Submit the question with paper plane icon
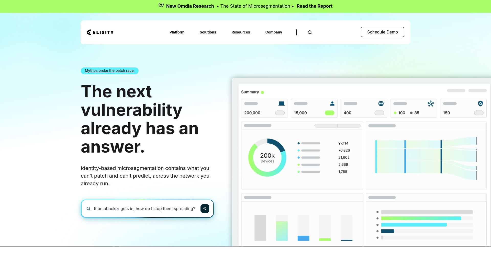Image resolution: width=491 pixels, height=276 pixels. [x=205, y=209]
